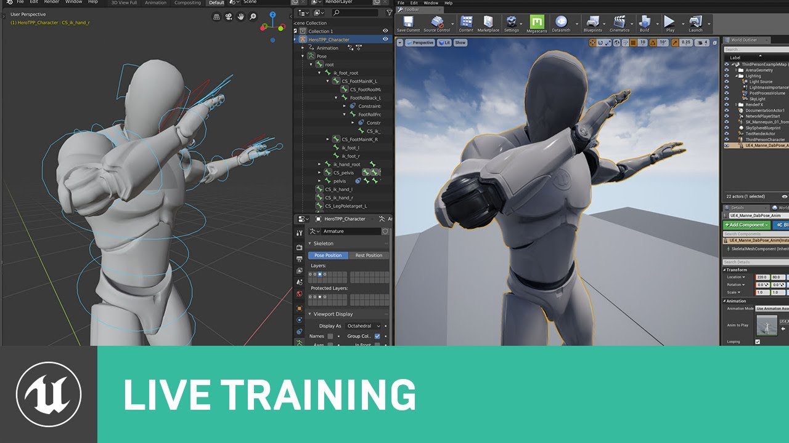Toggle visibility eye of HeroTPP_Character

385,39
